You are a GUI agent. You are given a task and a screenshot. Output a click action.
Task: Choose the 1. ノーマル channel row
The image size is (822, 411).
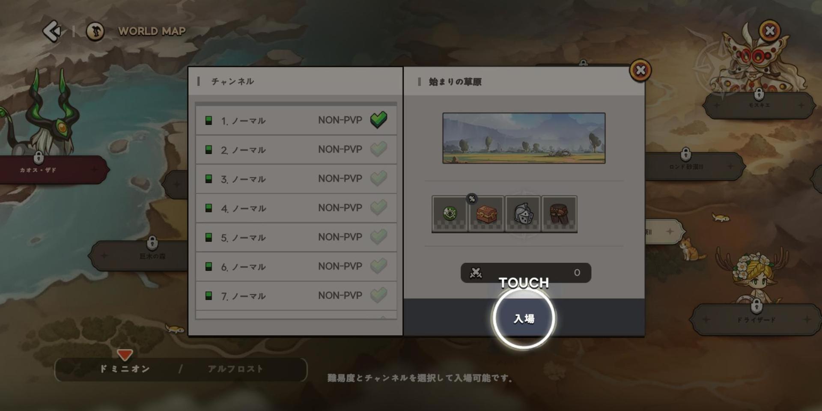(x=296, y=120)
